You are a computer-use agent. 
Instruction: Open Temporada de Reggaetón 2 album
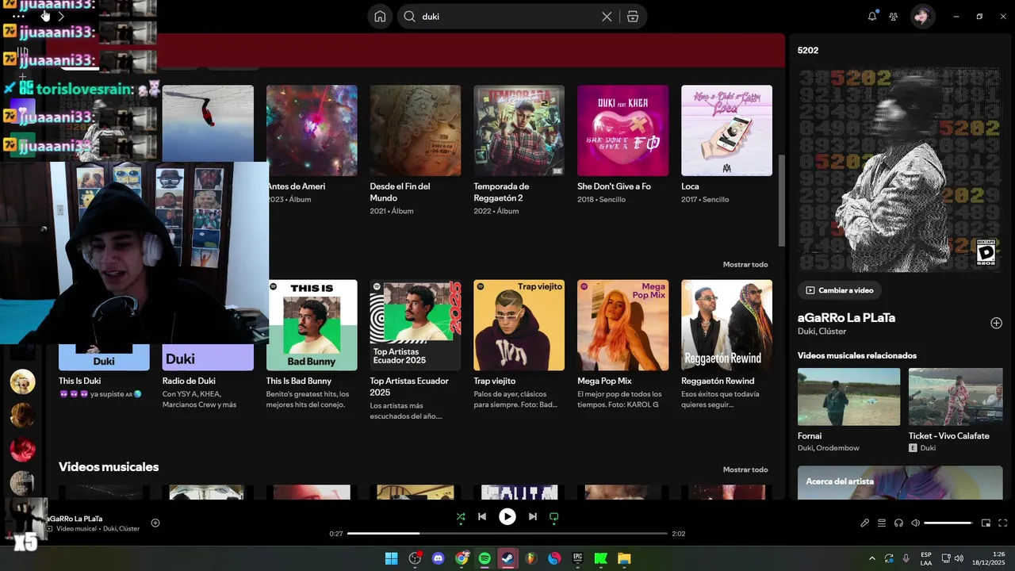(519, 150)
